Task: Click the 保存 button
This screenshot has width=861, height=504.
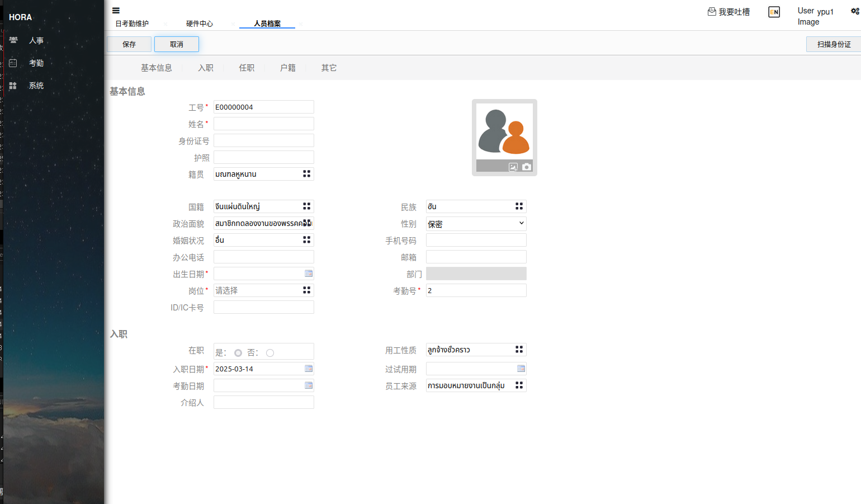Action: tap(129, 44)
